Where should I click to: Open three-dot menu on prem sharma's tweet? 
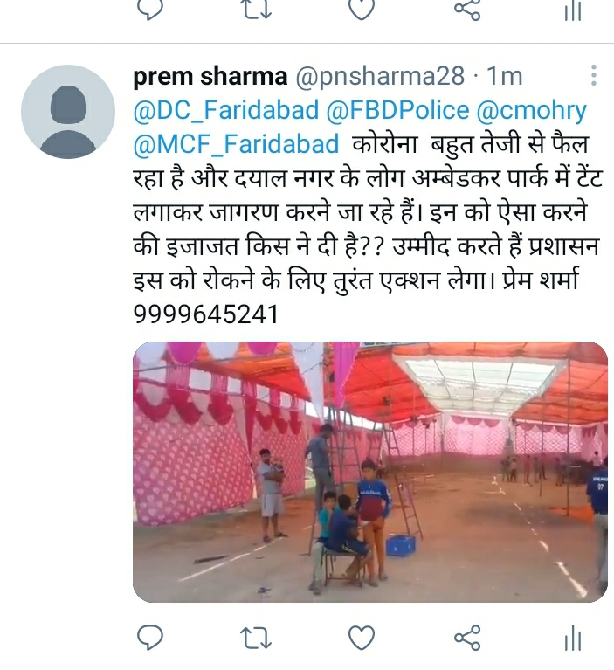[593, 76]
